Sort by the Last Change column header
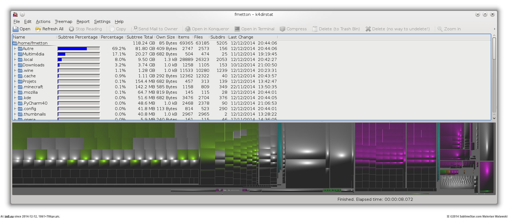Screen dimensions: 508x218 click(x=241, y=37)
